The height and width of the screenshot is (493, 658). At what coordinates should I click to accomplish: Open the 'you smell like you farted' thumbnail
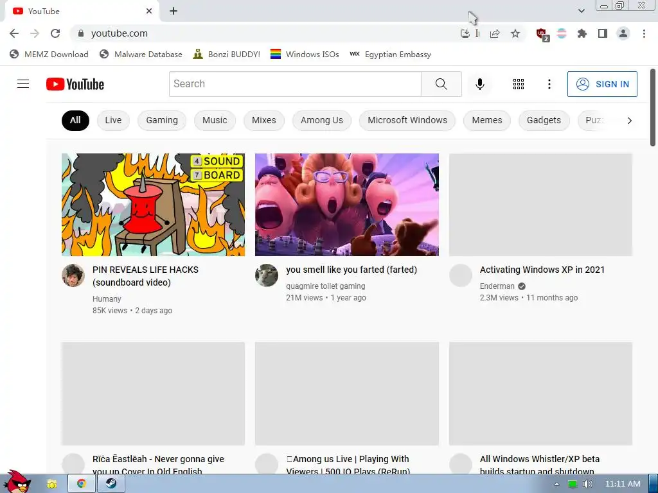pos(346,205)
